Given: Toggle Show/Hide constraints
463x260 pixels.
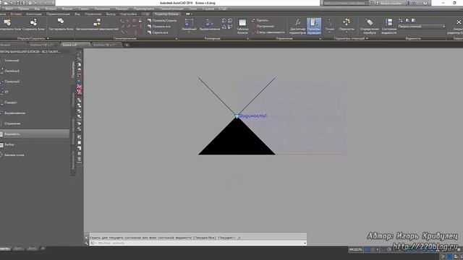Looking at the screenshot, I should click(162, 21).
